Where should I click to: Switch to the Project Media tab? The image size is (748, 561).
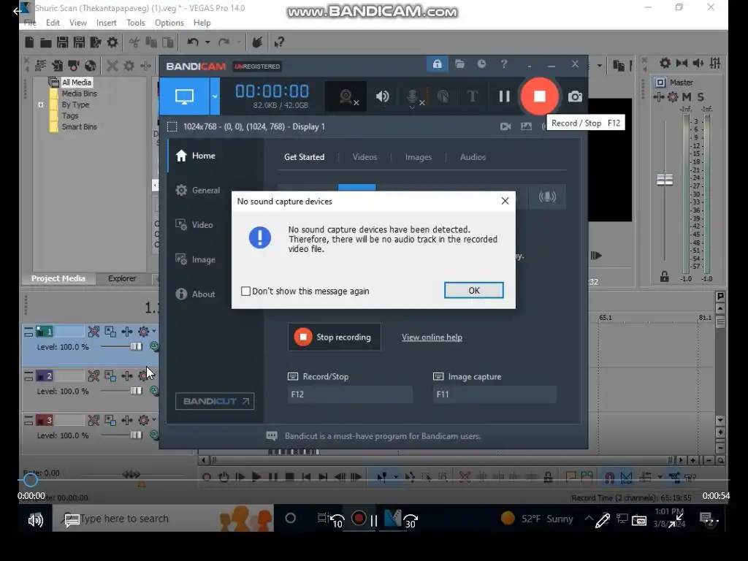(x=58, y=278)
